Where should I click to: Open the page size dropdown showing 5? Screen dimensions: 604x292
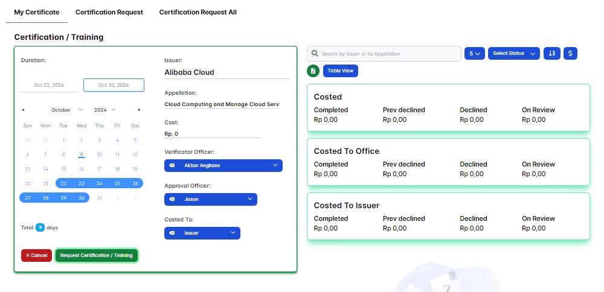click(475, 54)
